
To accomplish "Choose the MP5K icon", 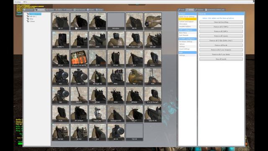I will (x=116, y=95).
